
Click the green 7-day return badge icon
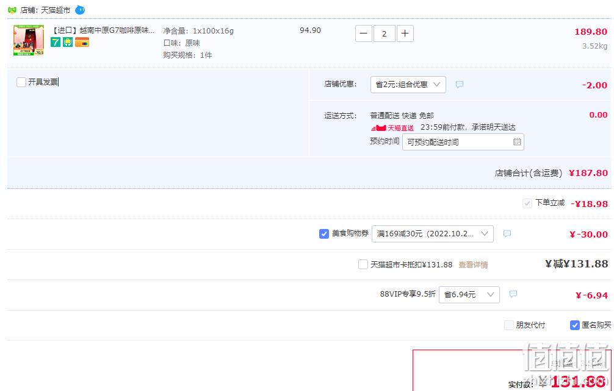56,42
